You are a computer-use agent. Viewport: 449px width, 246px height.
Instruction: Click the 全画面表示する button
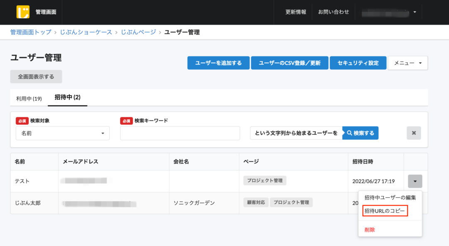[35, 76]
